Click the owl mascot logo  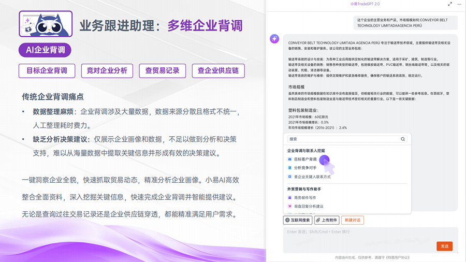(45, 24)
